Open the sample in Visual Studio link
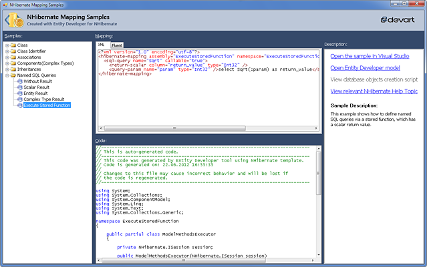Image resolution: width=427 pixels, height=267 pixels. pos(370,56)
